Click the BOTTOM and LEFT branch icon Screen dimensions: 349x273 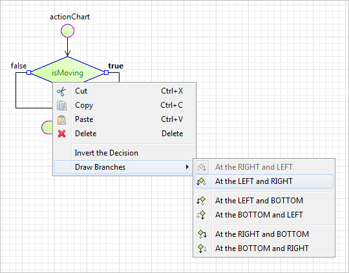[x=201, y=215]
